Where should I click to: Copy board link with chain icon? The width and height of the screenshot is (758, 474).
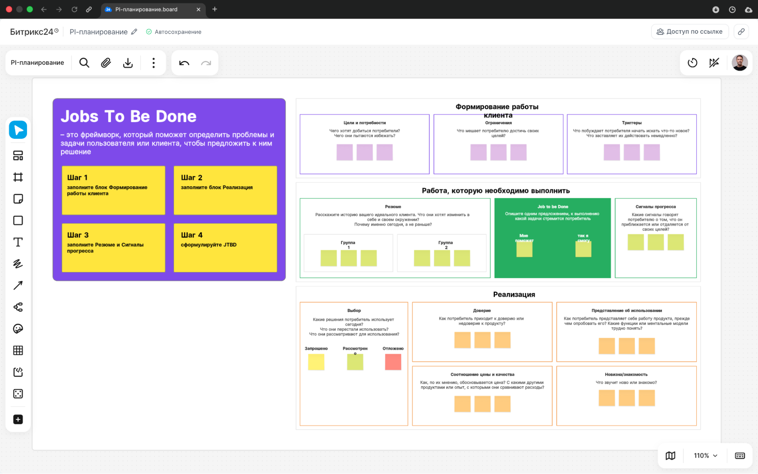[741, 31]
